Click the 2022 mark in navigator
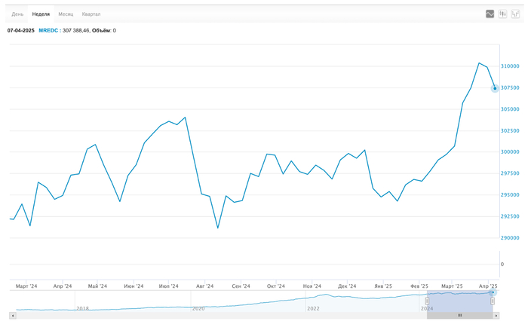This screenshot has height=324, width=528. [313, 308]
